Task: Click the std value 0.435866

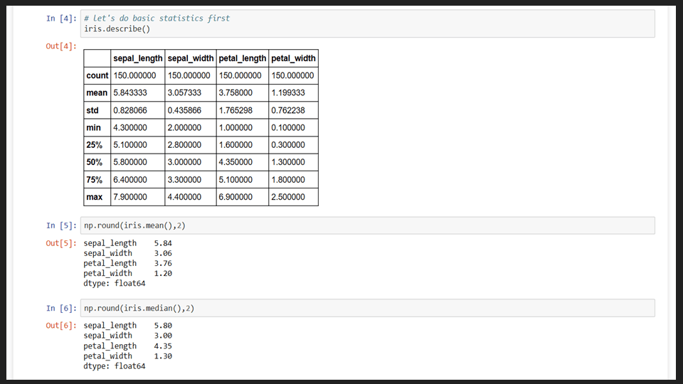Action: coord(185,111)
